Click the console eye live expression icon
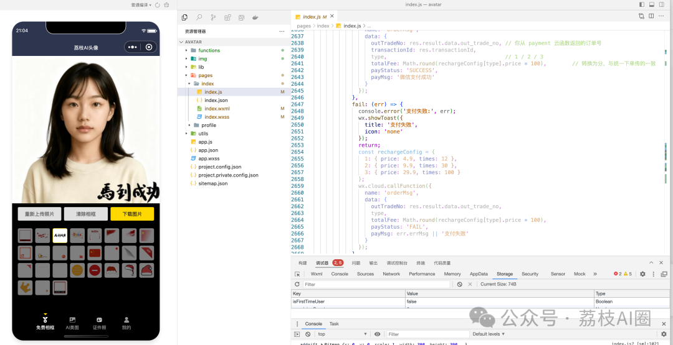Viewport: 673px width, 345px height. pos(377,334)
